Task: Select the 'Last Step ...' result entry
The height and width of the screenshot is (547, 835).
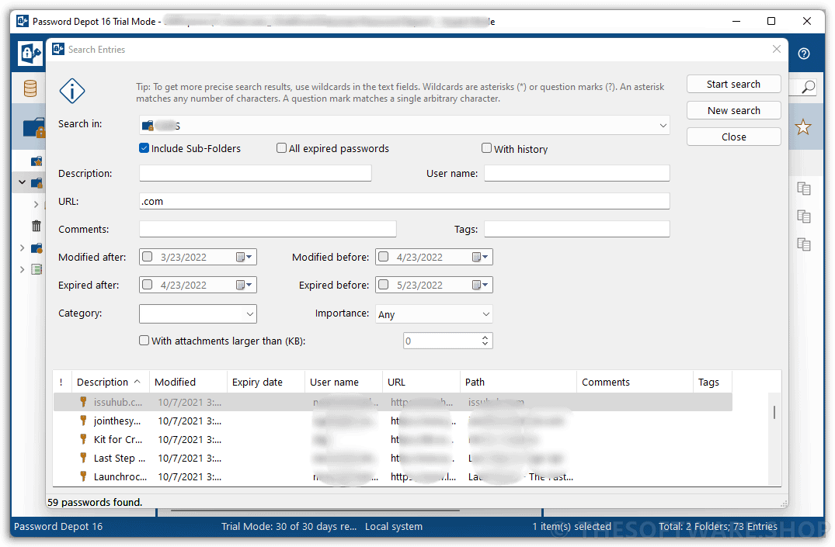Action: click(x=393, y=458)
